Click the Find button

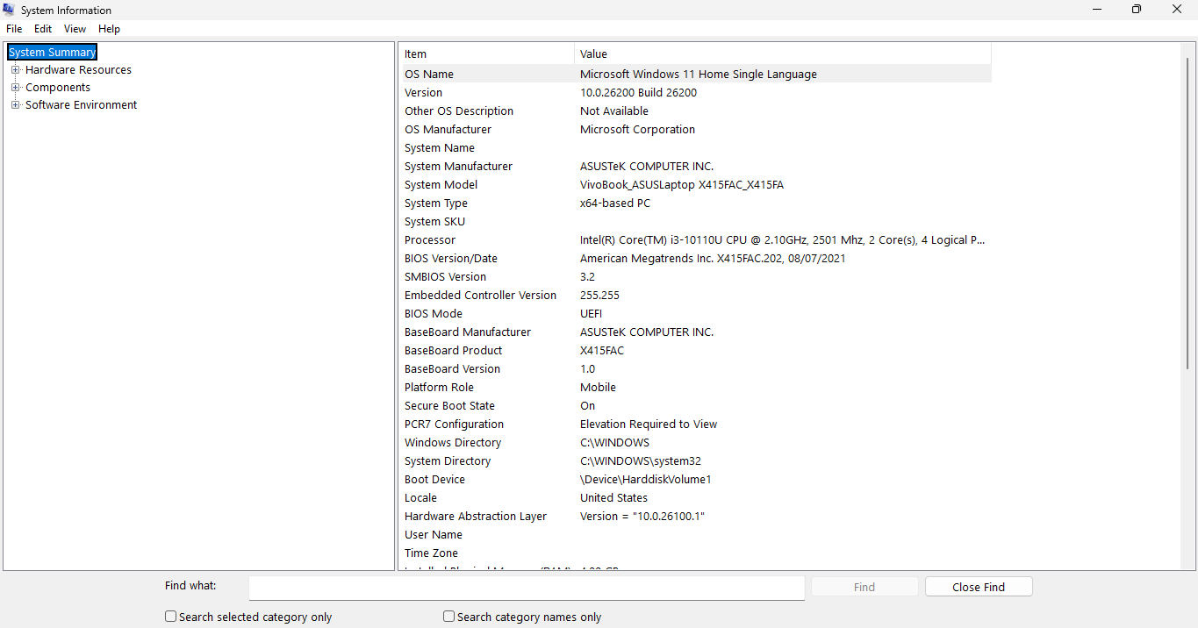[864, 587]
